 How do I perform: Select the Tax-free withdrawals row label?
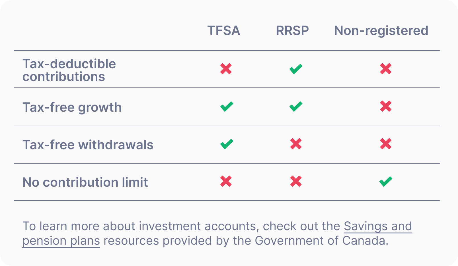88,145
